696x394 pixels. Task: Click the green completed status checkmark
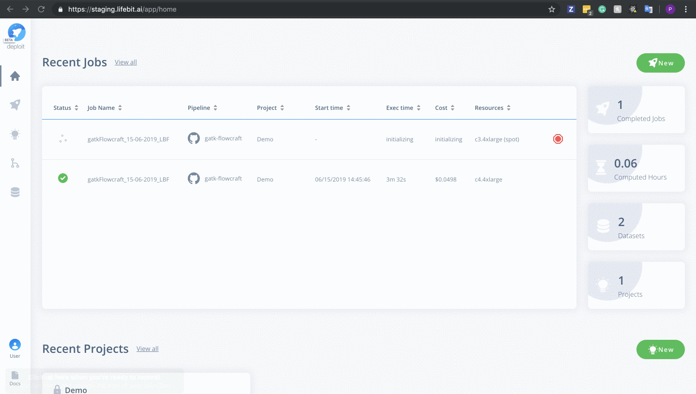coord(63,178)
